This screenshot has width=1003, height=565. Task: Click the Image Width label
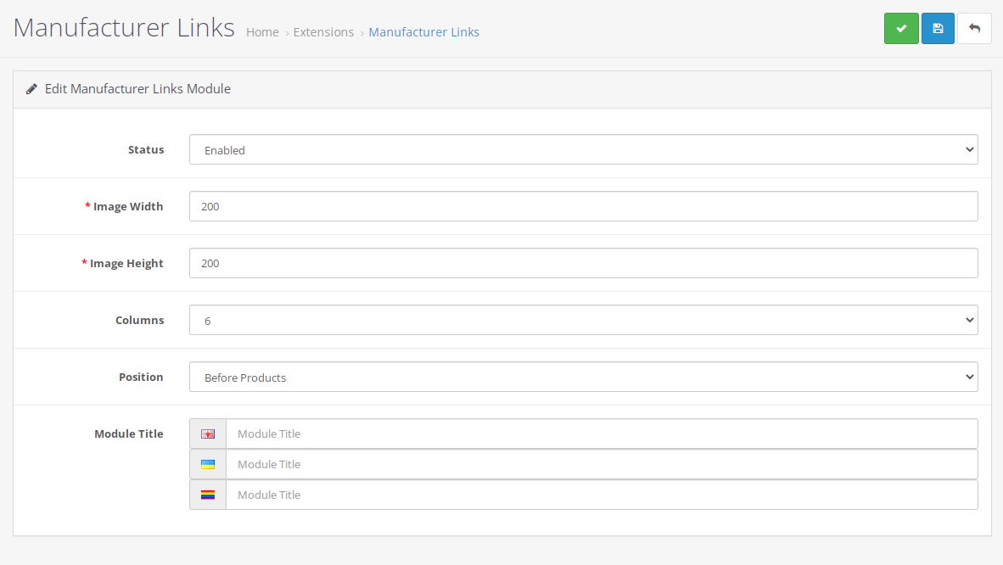pyautogui.click(x=128, y=206)
